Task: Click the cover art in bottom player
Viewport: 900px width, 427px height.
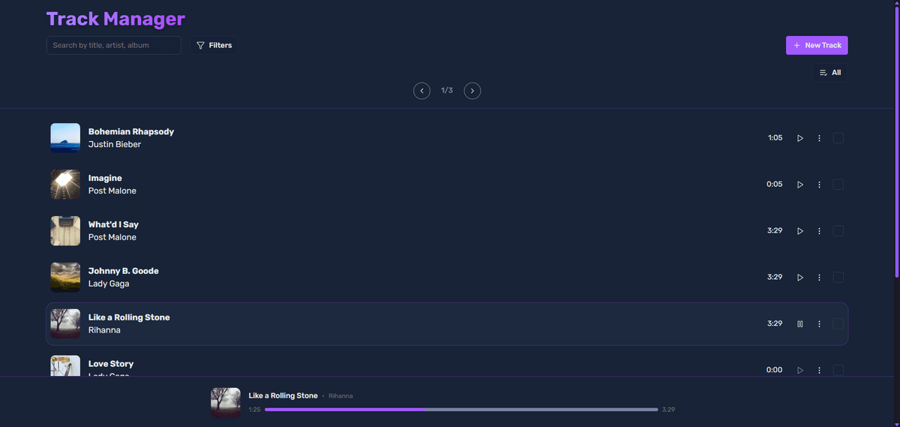Action: click(x=226, y=402)
